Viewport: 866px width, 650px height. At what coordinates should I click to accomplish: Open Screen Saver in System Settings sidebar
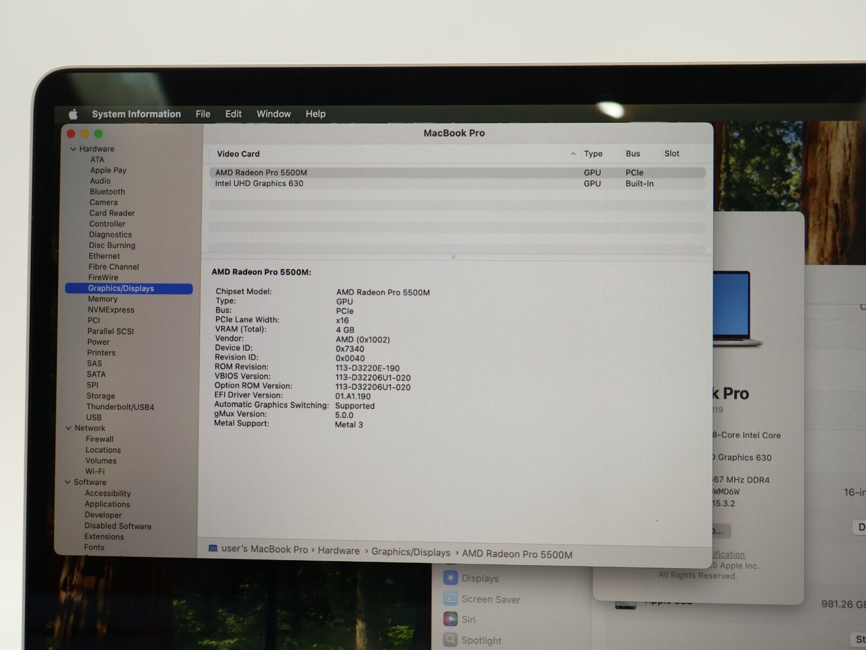tap(482, 599)
